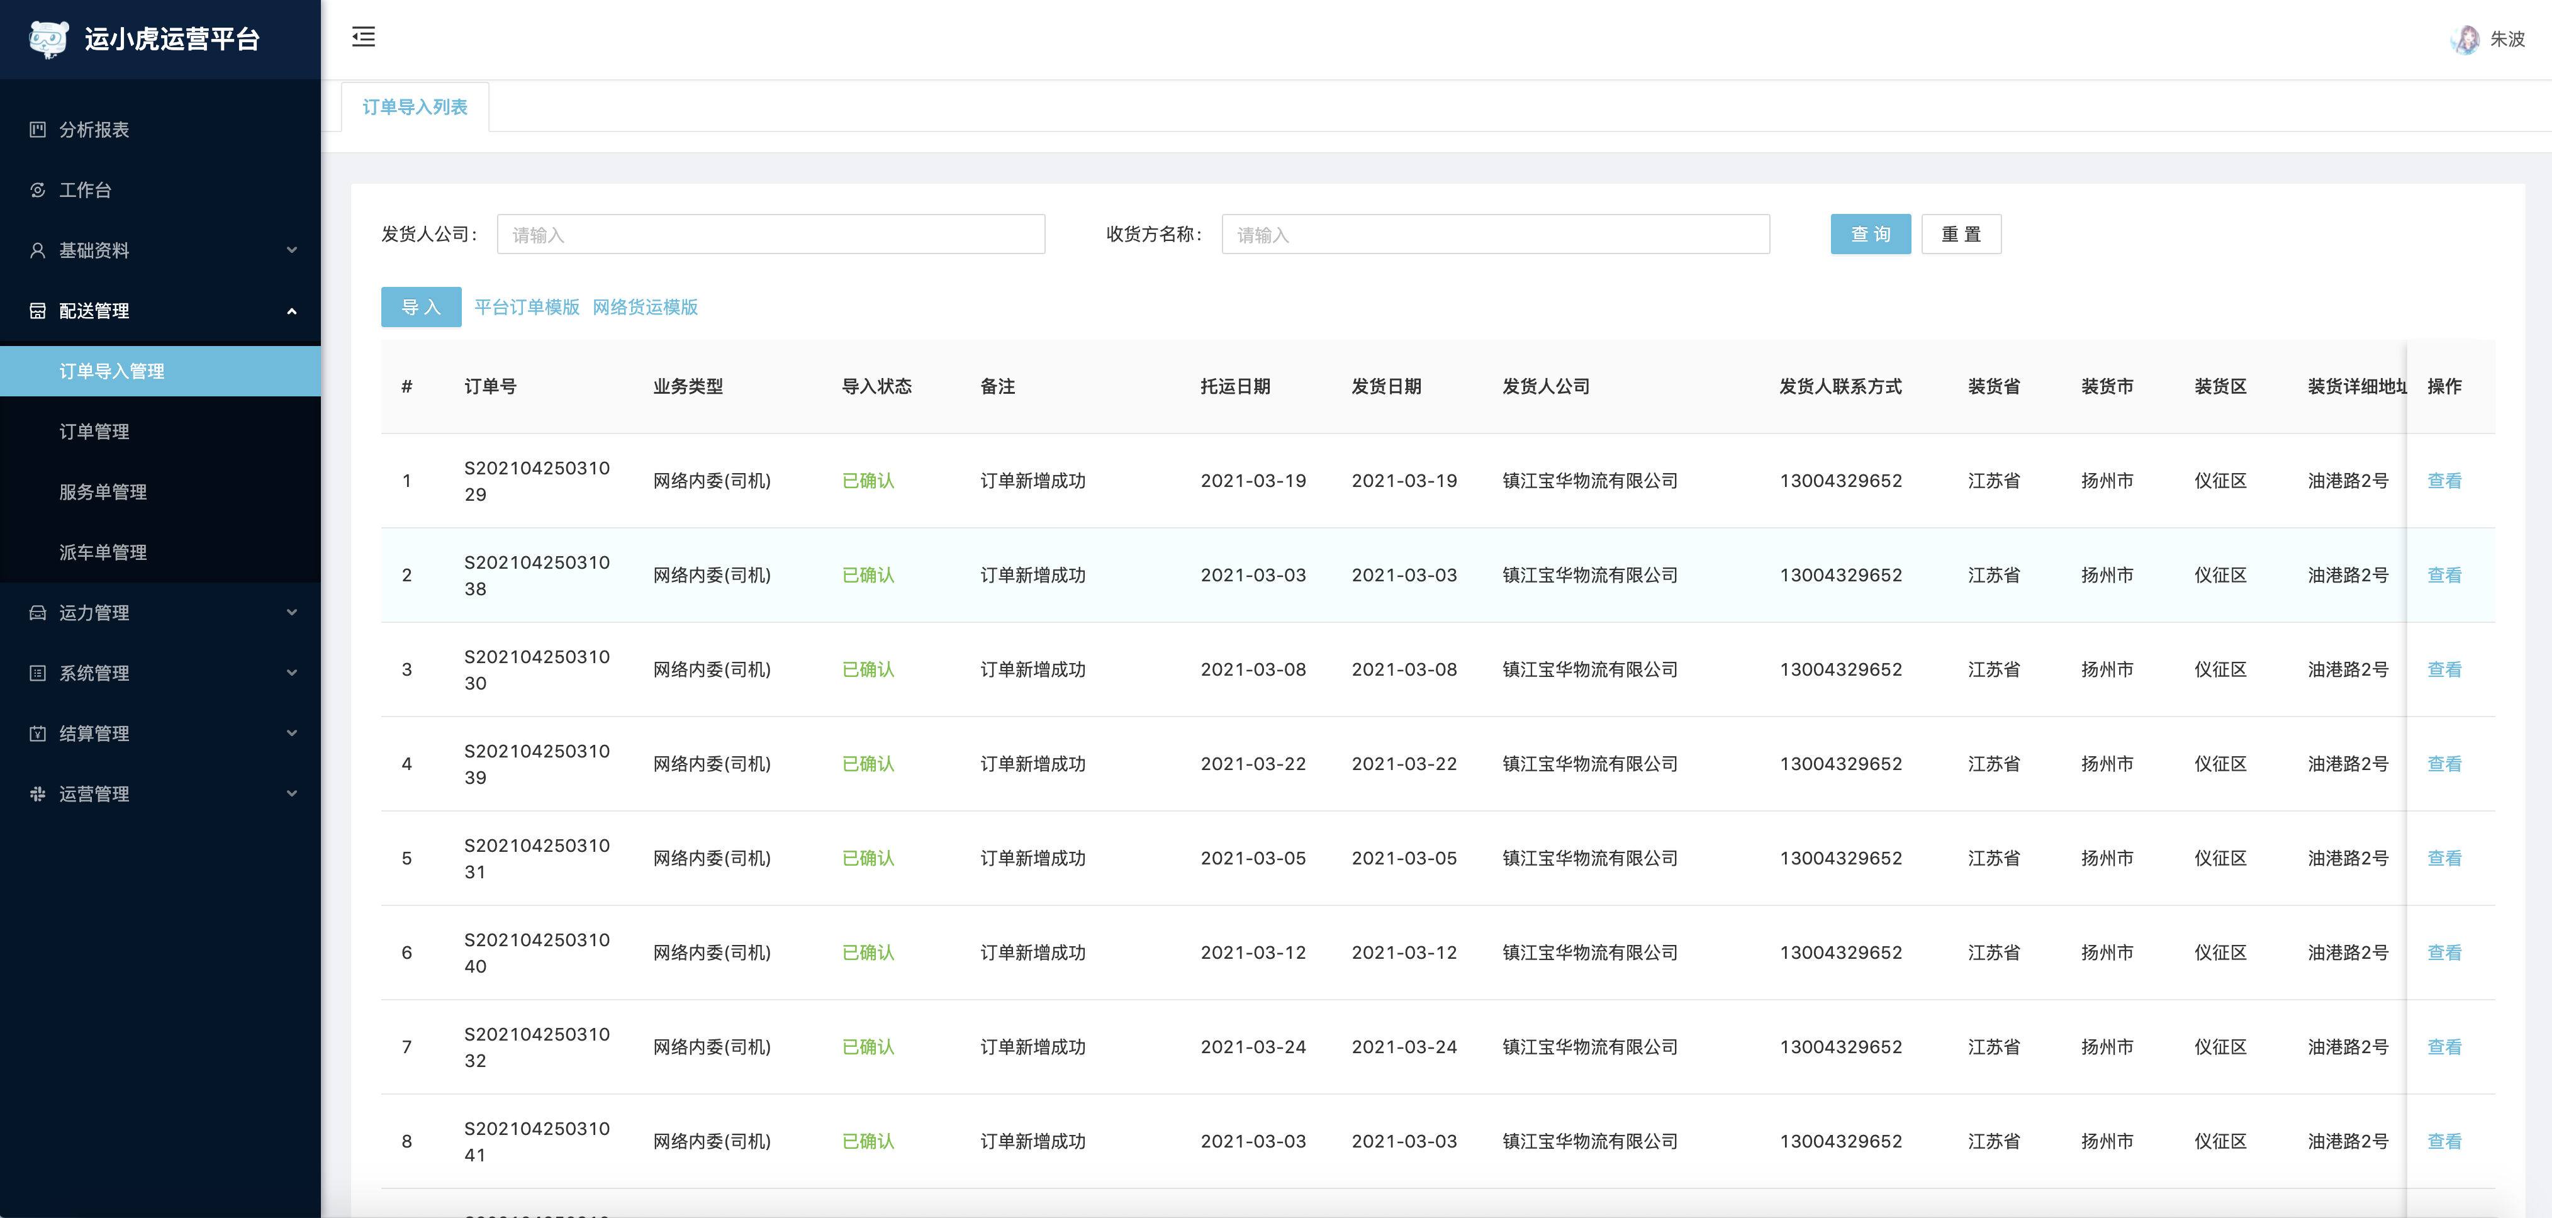
Task: Click the 分析报表 chart icon
Action: point(38,130)
